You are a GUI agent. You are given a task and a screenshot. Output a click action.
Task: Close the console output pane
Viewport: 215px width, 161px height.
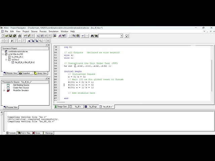(x=1, y=112)
